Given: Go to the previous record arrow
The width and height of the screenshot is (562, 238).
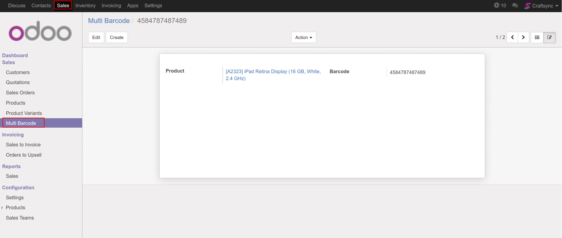Looking at the screenshot, I should tap(512, 37).
